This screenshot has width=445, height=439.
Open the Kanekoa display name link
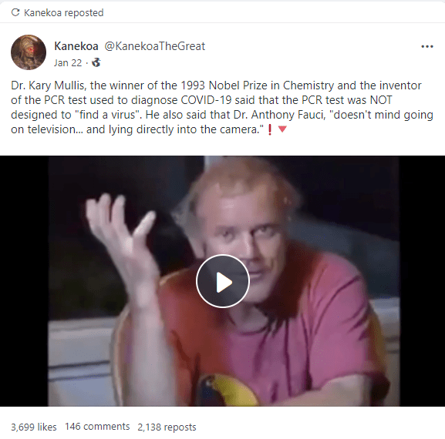76,46
